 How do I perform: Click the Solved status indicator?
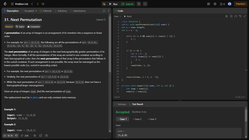101,20
